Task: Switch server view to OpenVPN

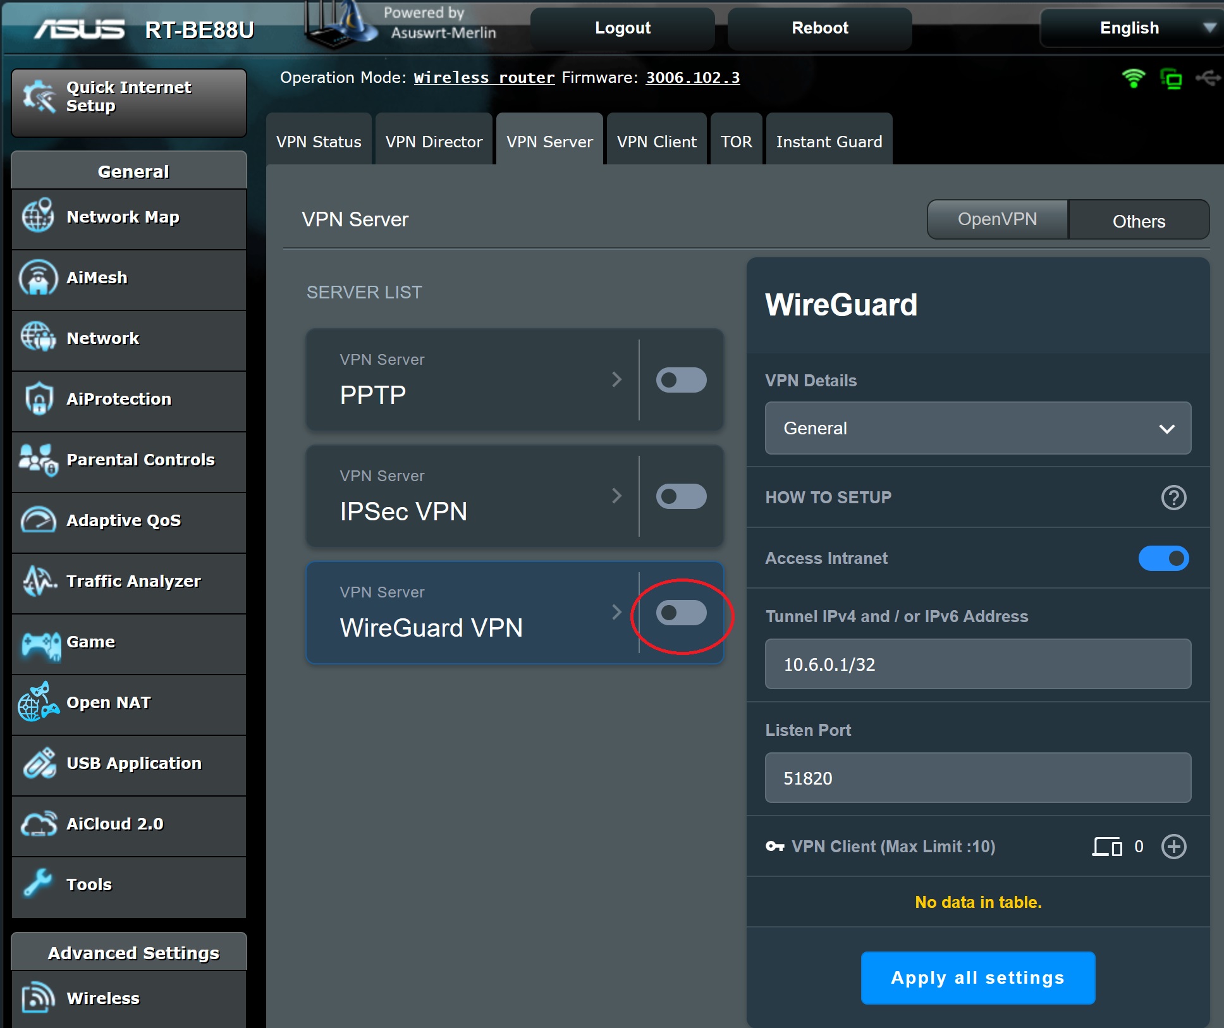Action: tap(996, 219)
